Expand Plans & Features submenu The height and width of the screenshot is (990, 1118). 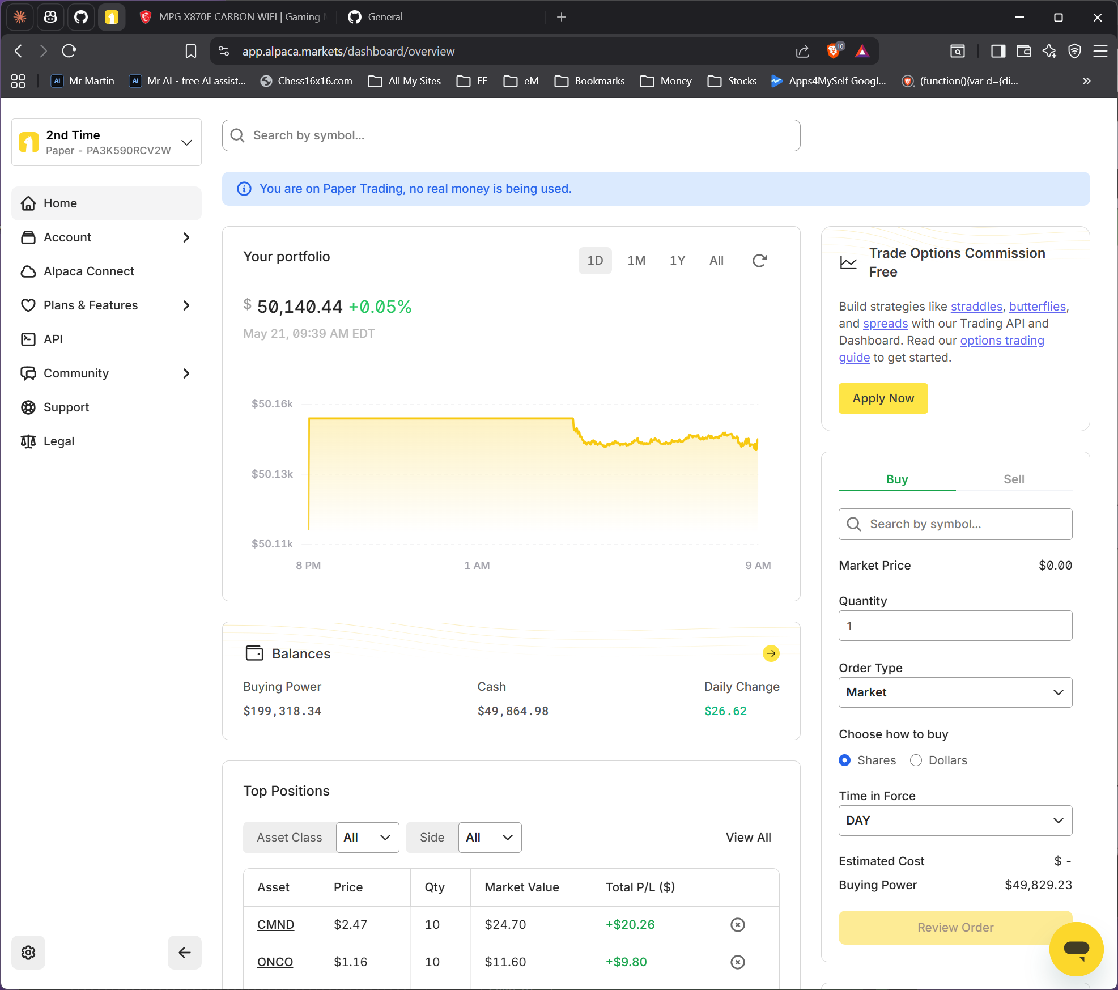(186, 305)
